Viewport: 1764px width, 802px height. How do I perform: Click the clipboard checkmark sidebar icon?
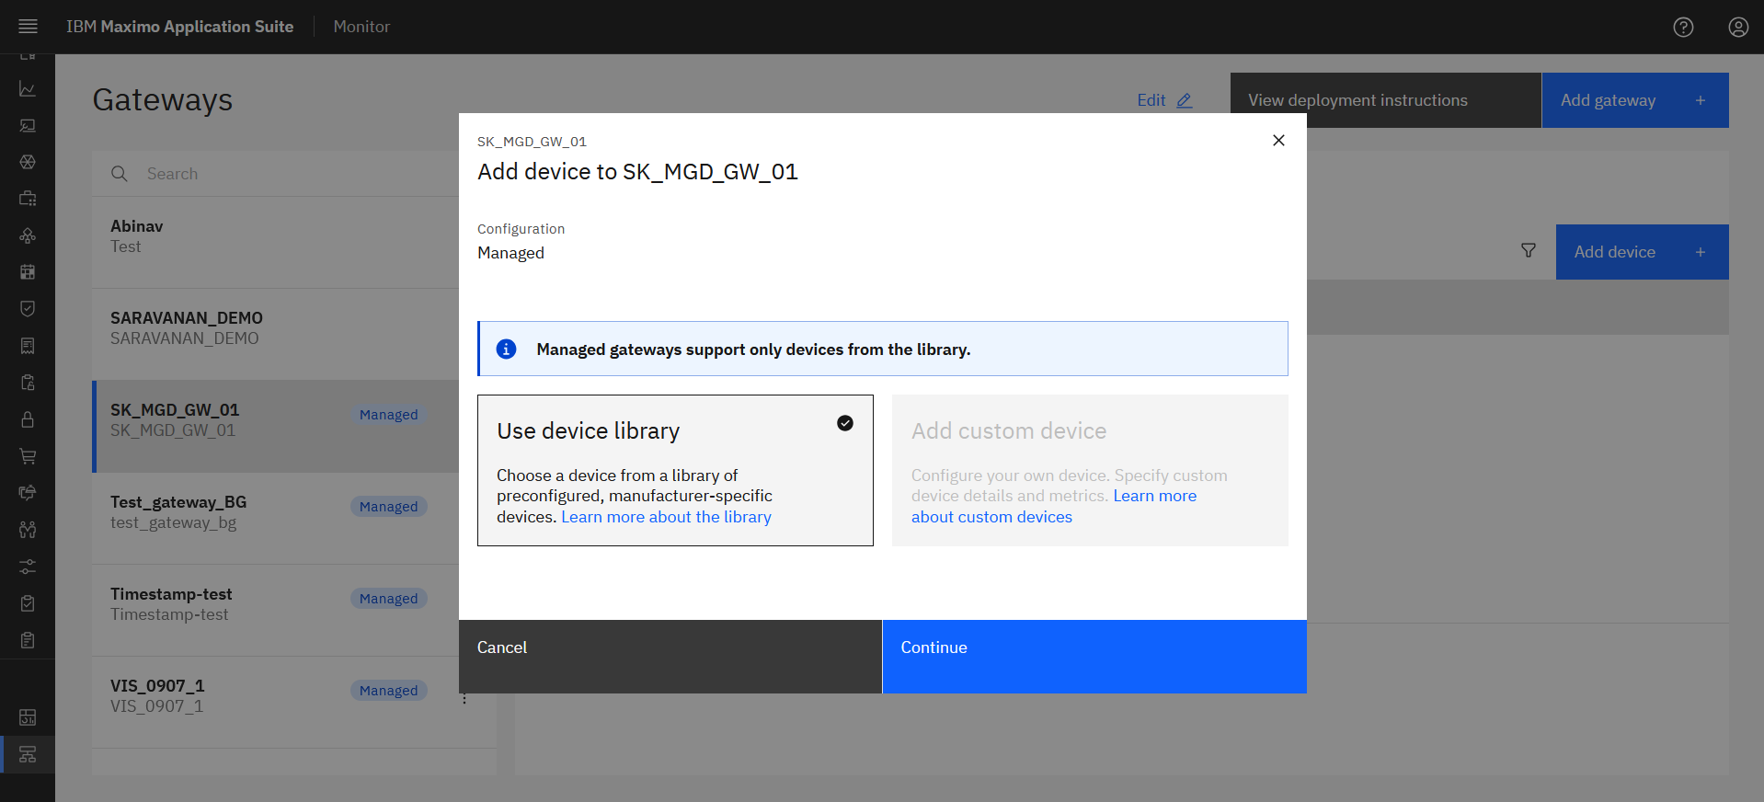[x=28, y=603]
